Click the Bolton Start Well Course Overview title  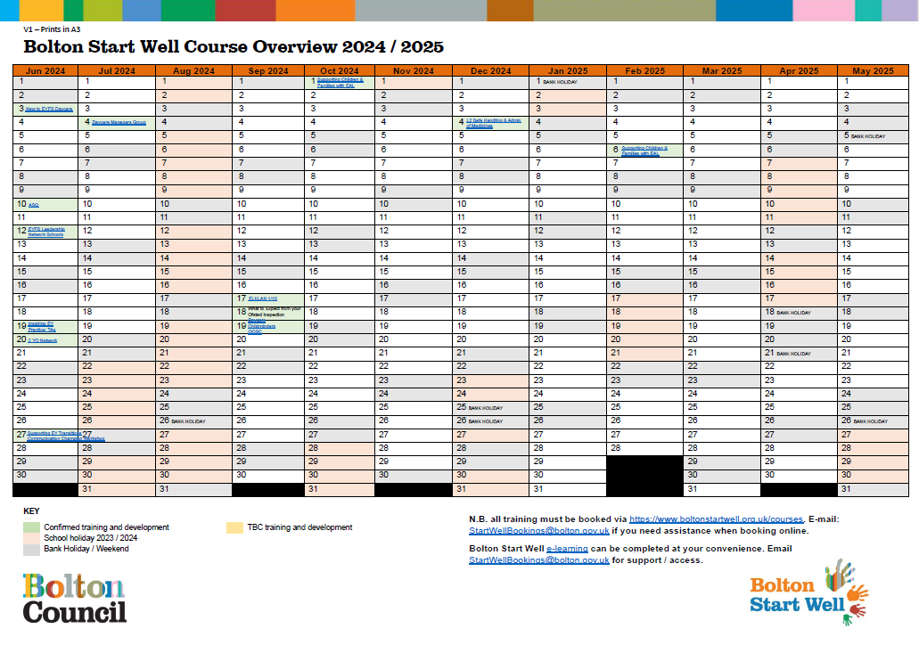234,47
